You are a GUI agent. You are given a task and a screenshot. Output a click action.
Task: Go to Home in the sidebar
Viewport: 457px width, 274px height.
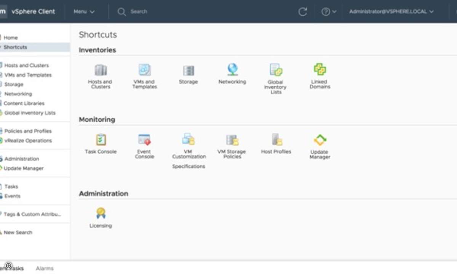coord(11,38)
